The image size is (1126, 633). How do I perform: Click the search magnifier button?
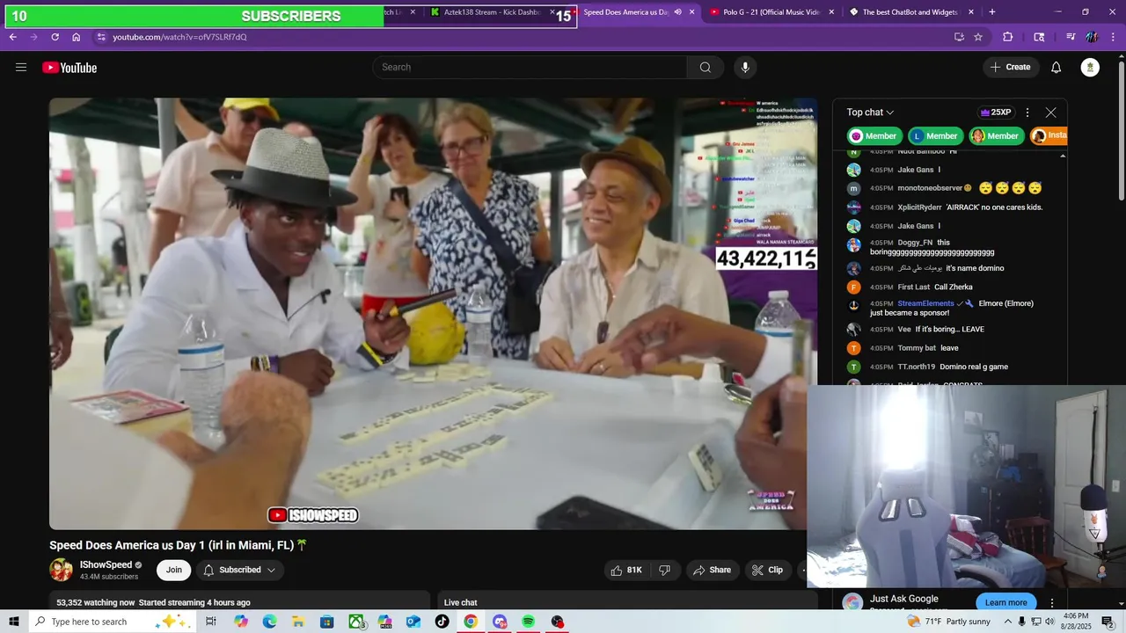pyautogui.click(x=706, y=68)
